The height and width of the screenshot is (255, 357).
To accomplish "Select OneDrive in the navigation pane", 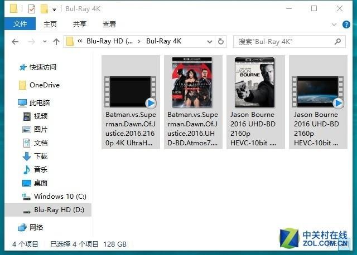I will tap(45, 85).
